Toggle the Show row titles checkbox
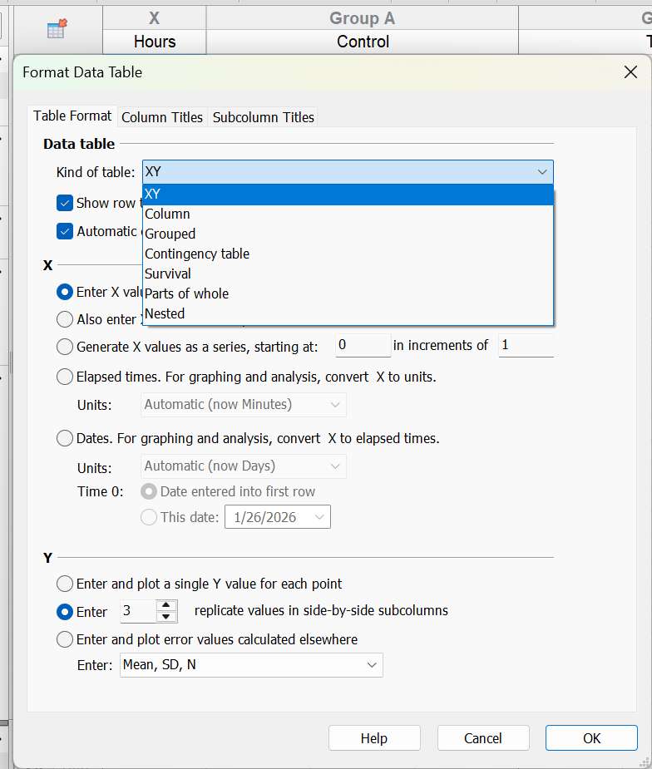 point(65,203)
